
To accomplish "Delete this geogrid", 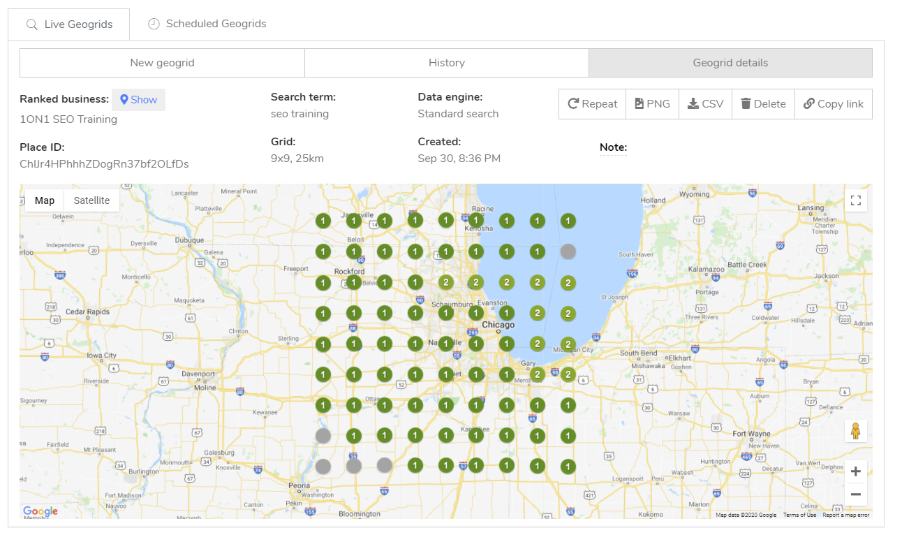I will [763, 104].
